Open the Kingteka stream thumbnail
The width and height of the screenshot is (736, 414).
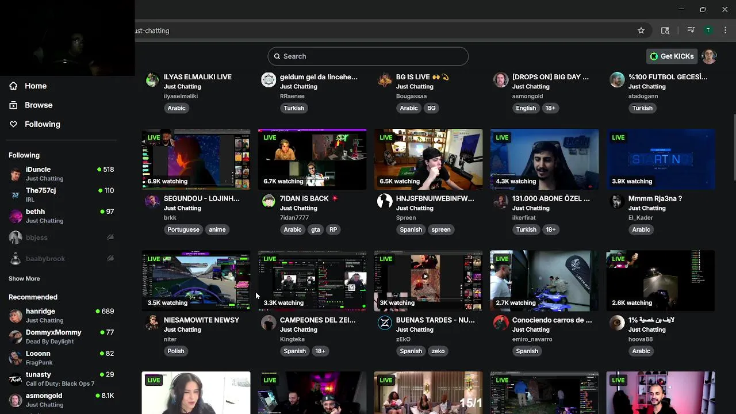(312, 281)
